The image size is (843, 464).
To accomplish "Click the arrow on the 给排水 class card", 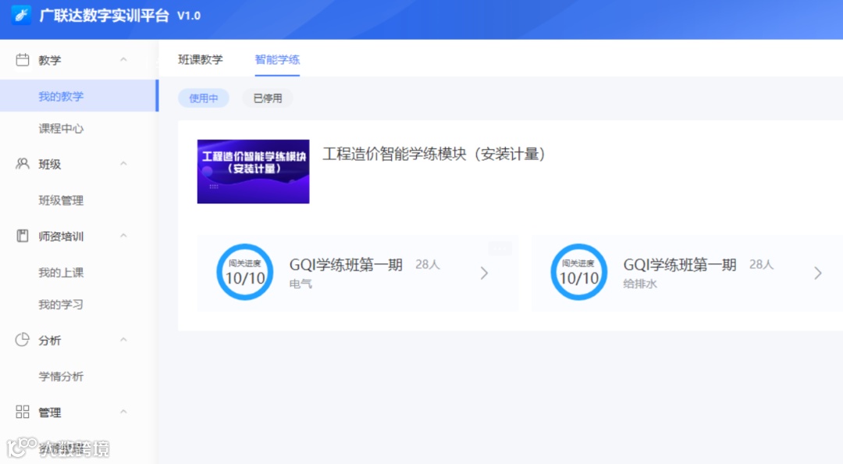I will point(818,274).
